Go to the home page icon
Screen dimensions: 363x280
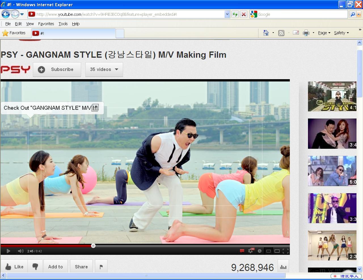coord(266,33)
